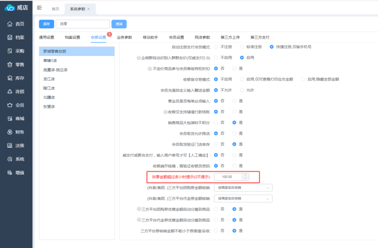Select 龙江店 in the store list
The height and width of the screenshot is (248, 378).
49,79
